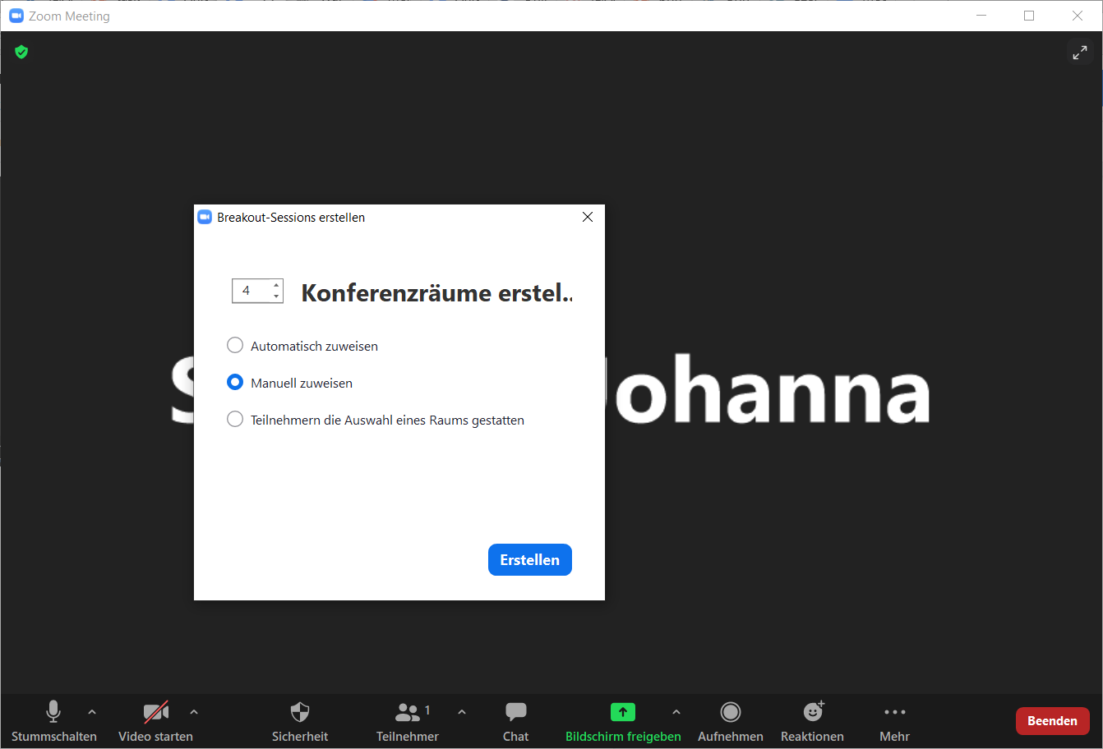
Task: Start video with the camera icon
Action: 155,712
